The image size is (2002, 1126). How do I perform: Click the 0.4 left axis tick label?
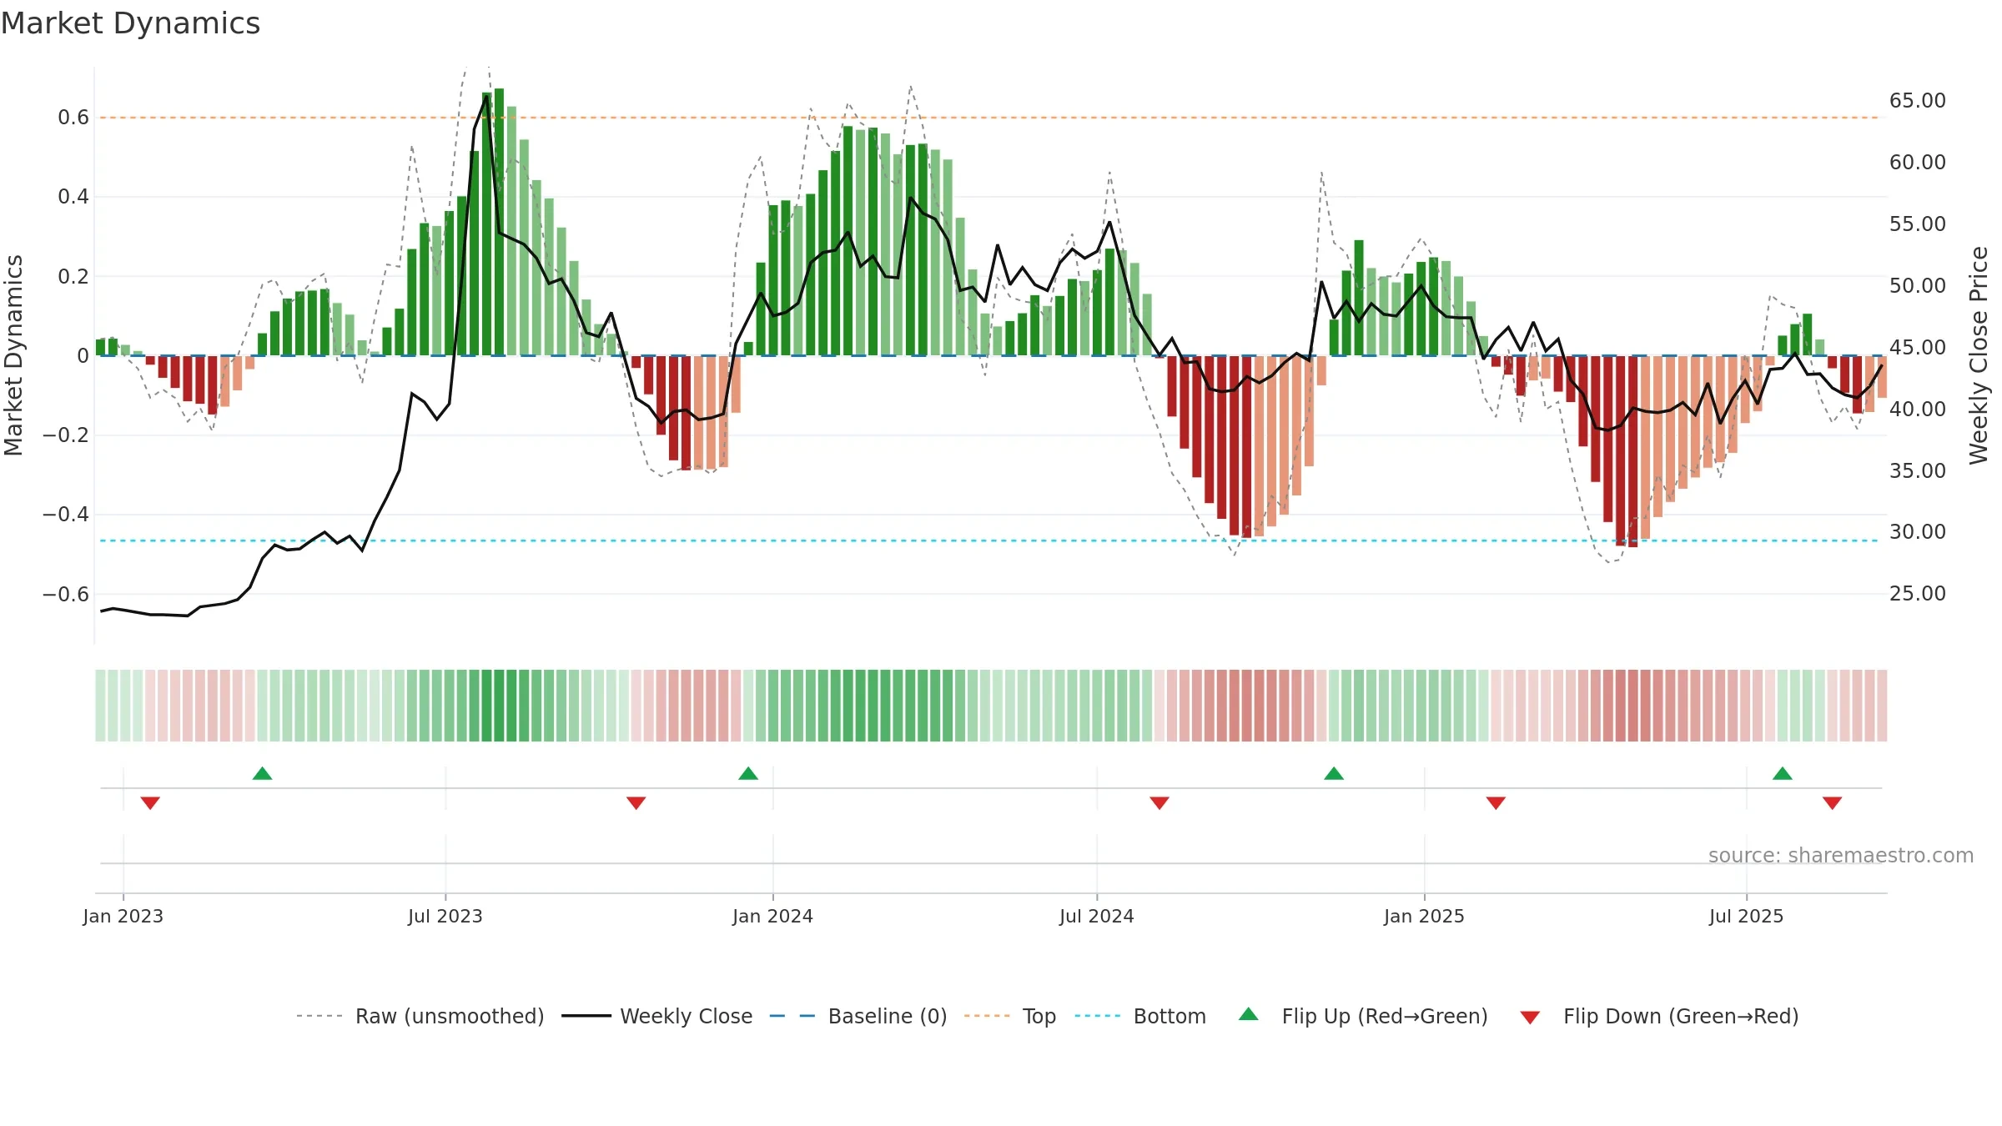coord(73,197)
